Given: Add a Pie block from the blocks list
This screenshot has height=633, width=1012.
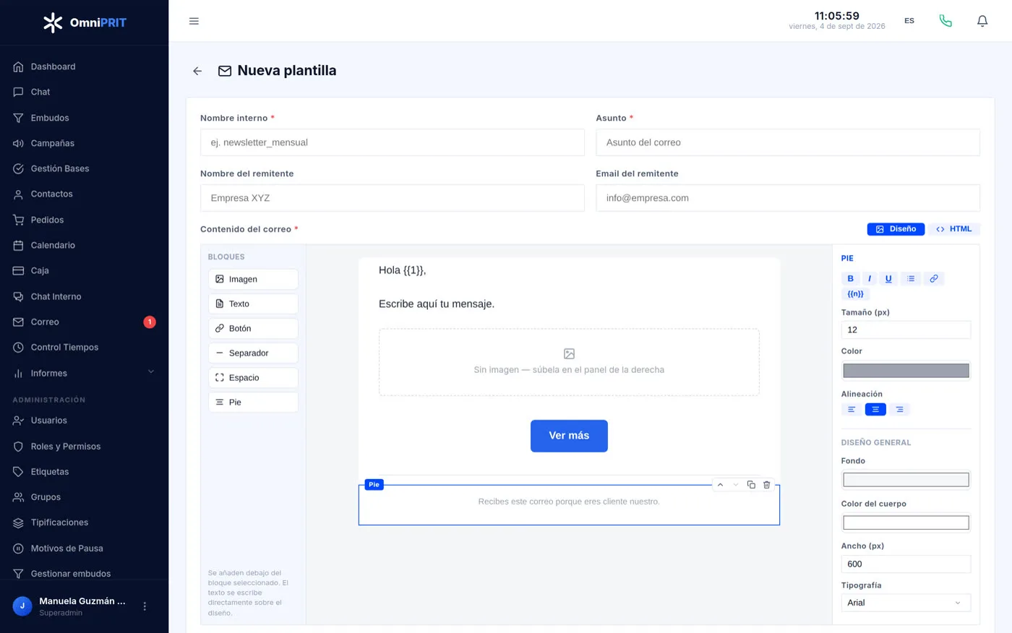Looking at the screenshot, I should 253,402.
